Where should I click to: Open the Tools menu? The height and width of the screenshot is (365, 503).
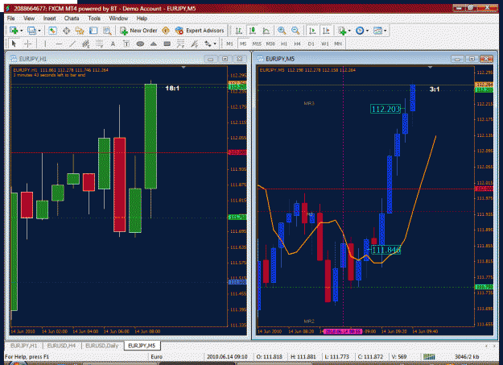point(94,19)
